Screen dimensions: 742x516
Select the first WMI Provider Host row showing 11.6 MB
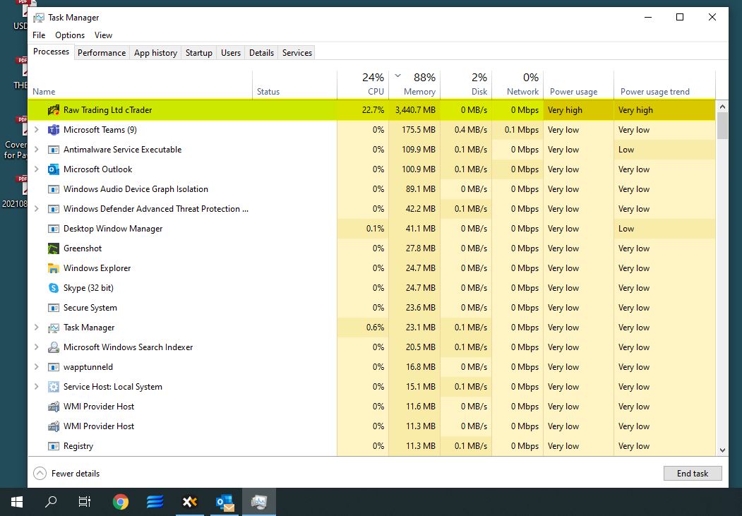[x=371, y=407]
